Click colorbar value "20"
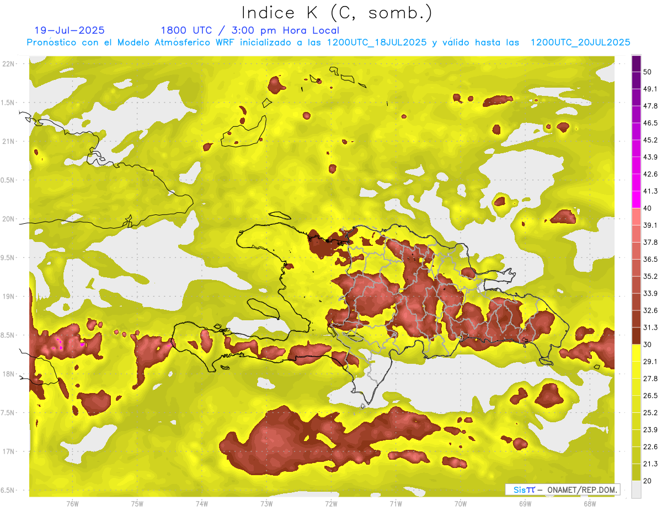This screenshot has height=511, width=662. pos(648,481)
